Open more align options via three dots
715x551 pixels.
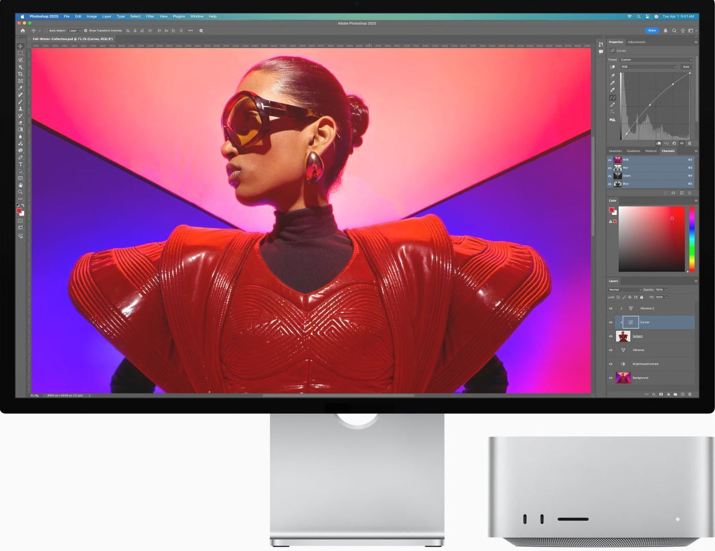tap(190, 30)
